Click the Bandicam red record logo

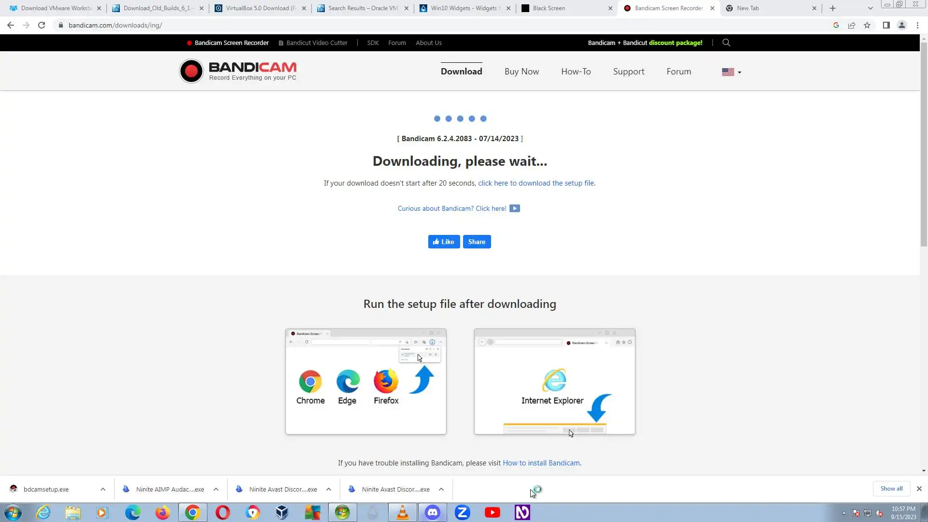click(191, 72)
